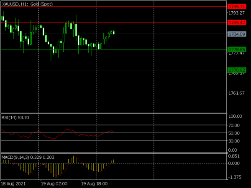Click the red RSI line's latest point
This screenshot has width=251, height=188.
coord(113,132)
